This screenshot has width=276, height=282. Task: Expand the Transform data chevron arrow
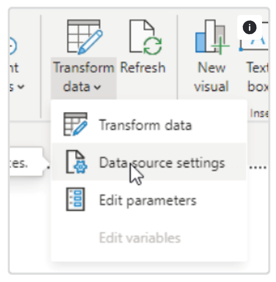[97, 87]
